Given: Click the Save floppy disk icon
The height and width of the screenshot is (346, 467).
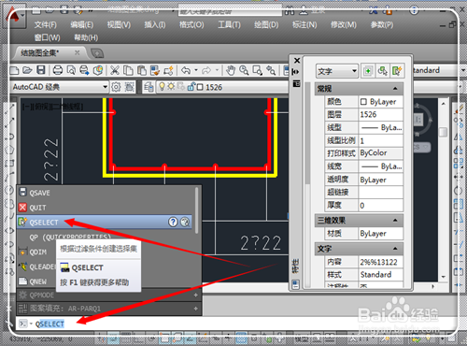Looking at the screenshot, I should (41, 70).
